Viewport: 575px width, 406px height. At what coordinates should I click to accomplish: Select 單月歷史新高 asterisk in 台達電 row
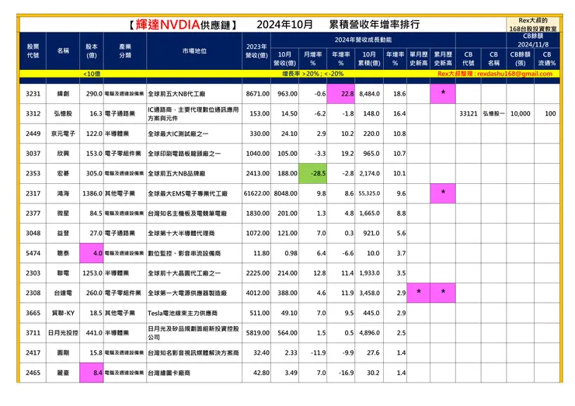pyautogui.click(x=418, y=293)
